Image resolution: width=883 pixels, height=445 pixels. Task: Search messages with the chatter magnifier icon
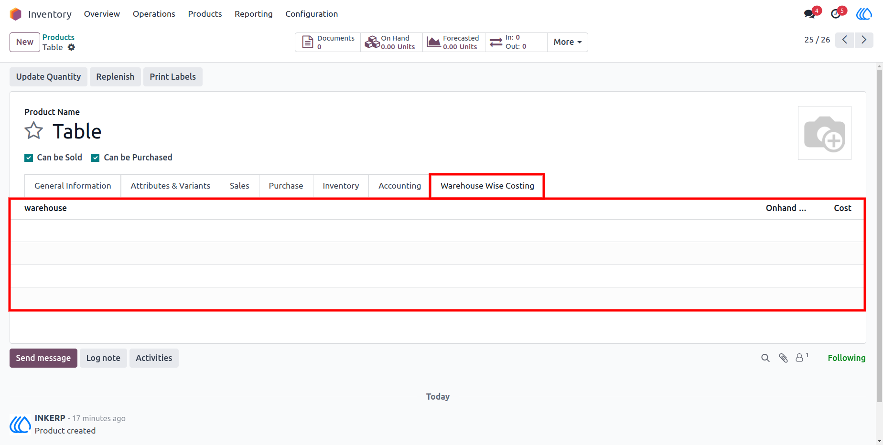click(x=765, y=358)
